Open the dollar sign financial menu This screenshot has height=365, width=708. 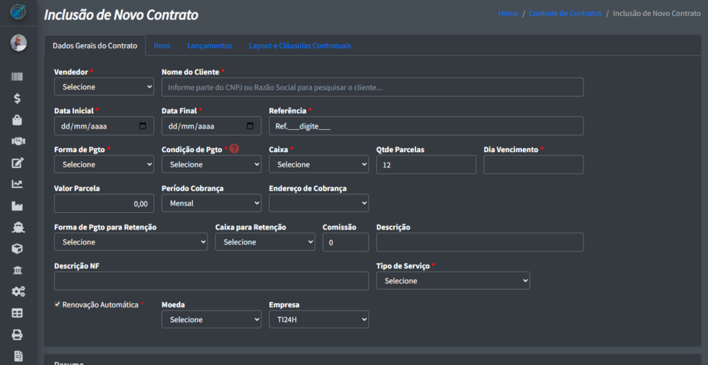[x=18, y=98]
